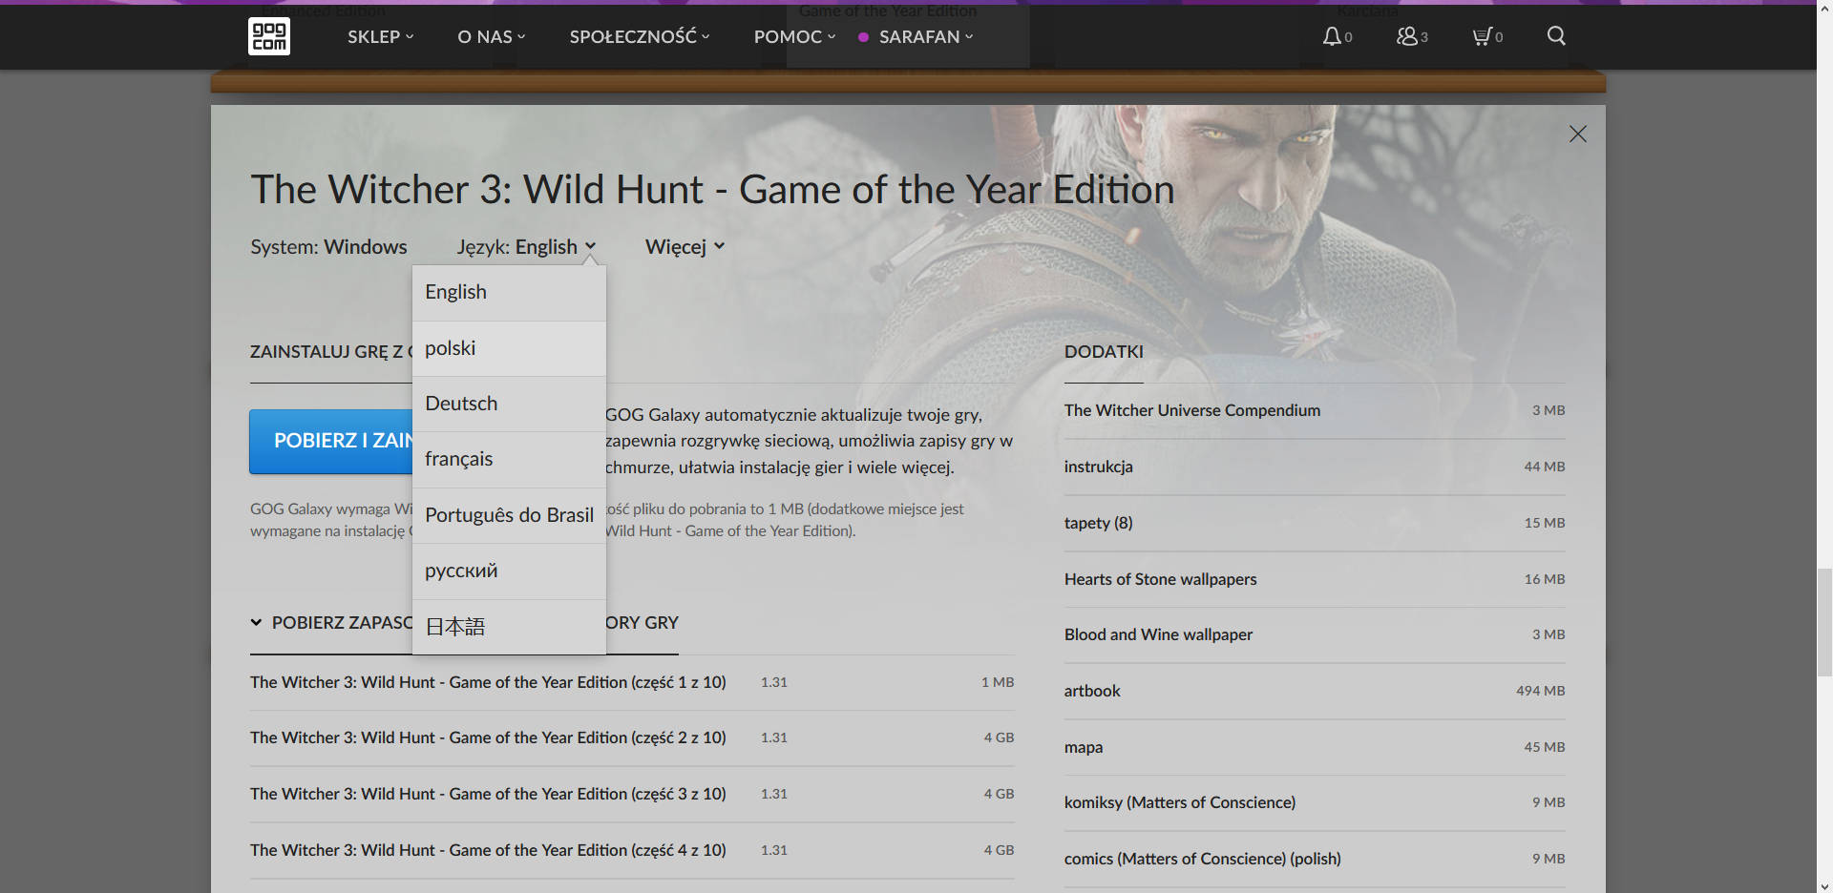Click the page vertical scrollbar thumb
This screenshot has width=1833, height=893.
[1824, 622]
